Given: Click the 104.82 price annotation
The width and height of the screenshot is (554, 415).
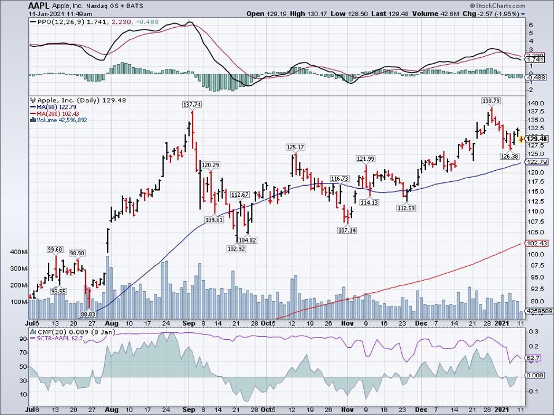Looking at the screenshot, I should 248,240.
